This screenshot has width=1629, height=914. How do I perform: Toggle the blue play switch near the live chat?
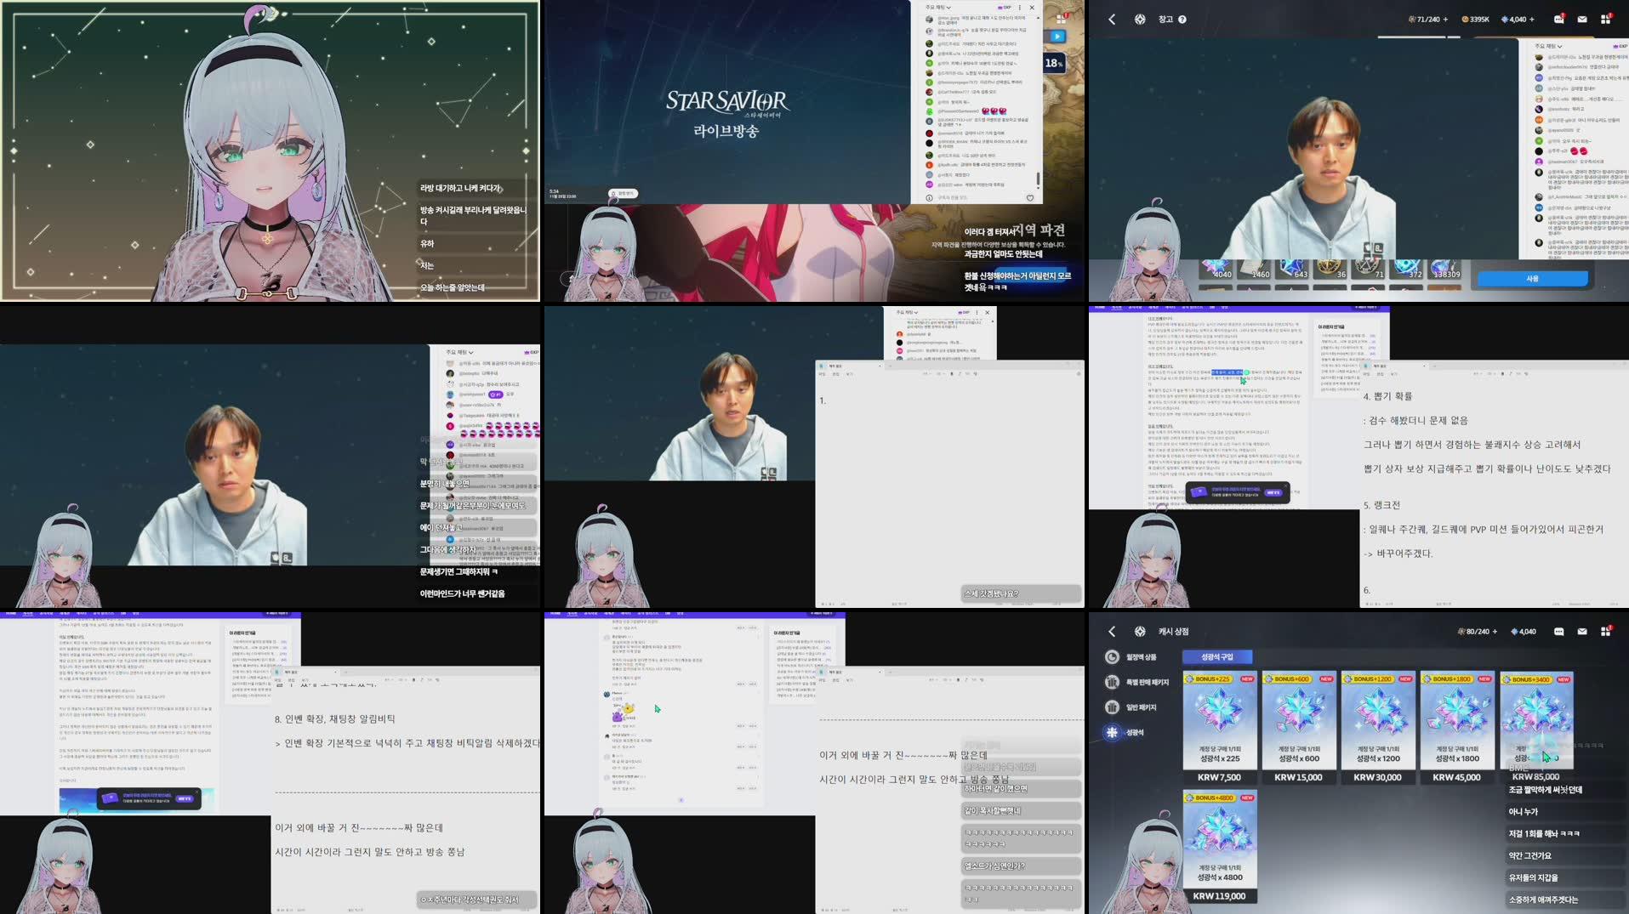point(1057,37)
